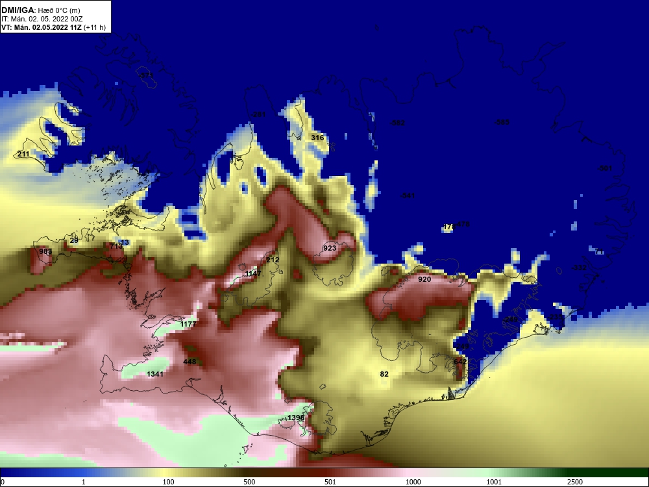Click the 983 map value
Screen dimensions: 649x487
45,251
